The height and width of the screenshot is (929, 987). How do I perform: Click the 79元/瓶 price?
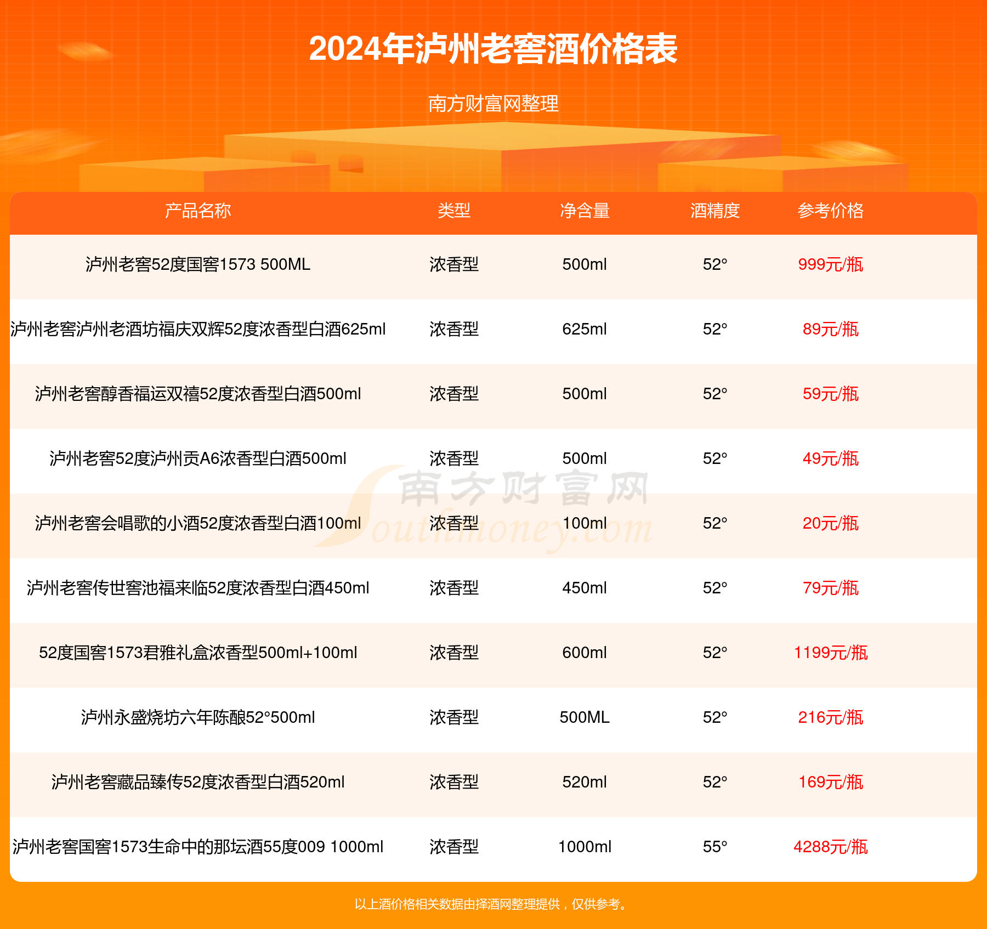[x=831, y=588]
